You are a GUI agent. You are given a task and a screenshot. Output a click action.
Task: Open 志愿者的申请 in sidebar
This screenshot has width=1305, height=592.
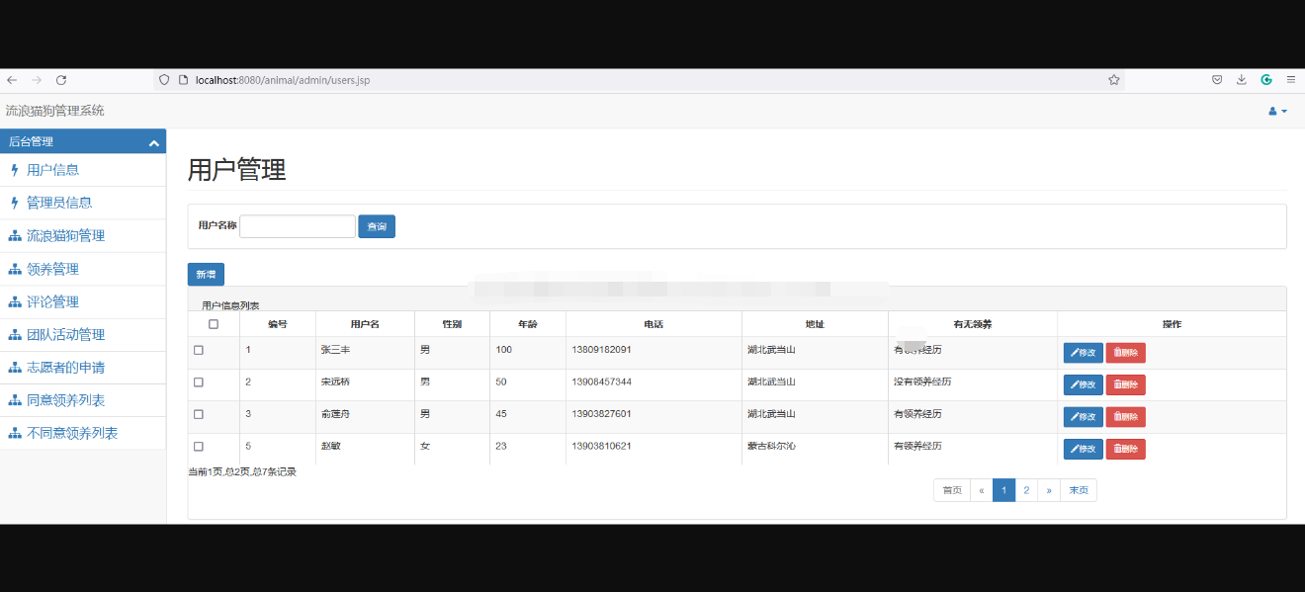[x=65, y=368]
